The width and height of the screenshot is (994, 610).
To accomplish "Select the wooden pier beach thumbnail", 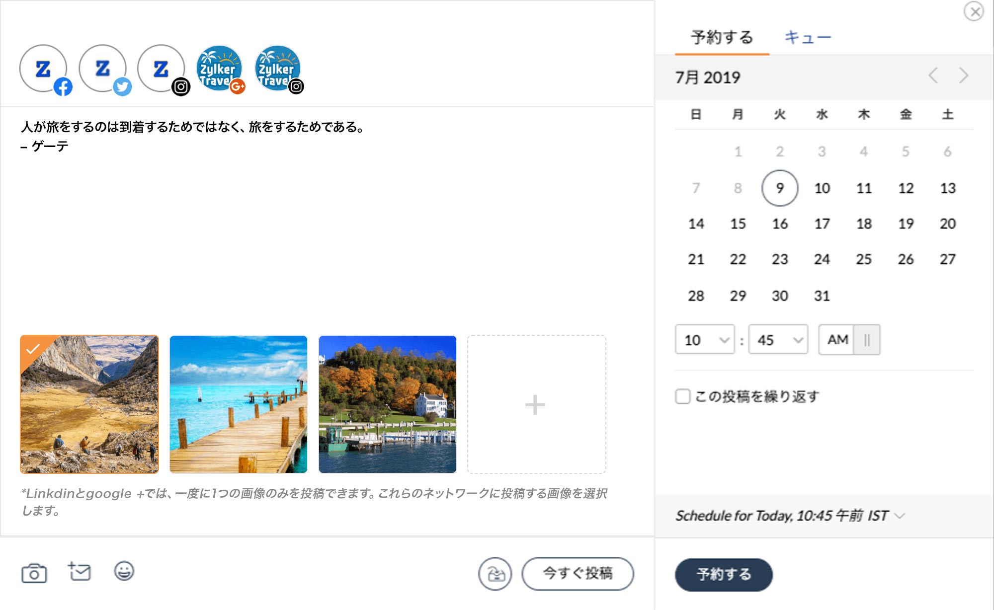I will pyautogui.click(x=239, y=404).
